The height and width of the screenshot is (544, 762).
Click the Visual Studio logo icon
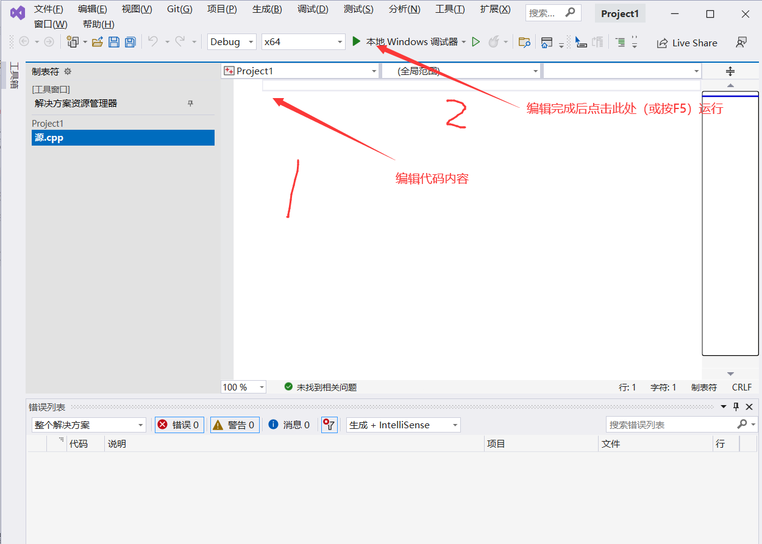[17, 13]
